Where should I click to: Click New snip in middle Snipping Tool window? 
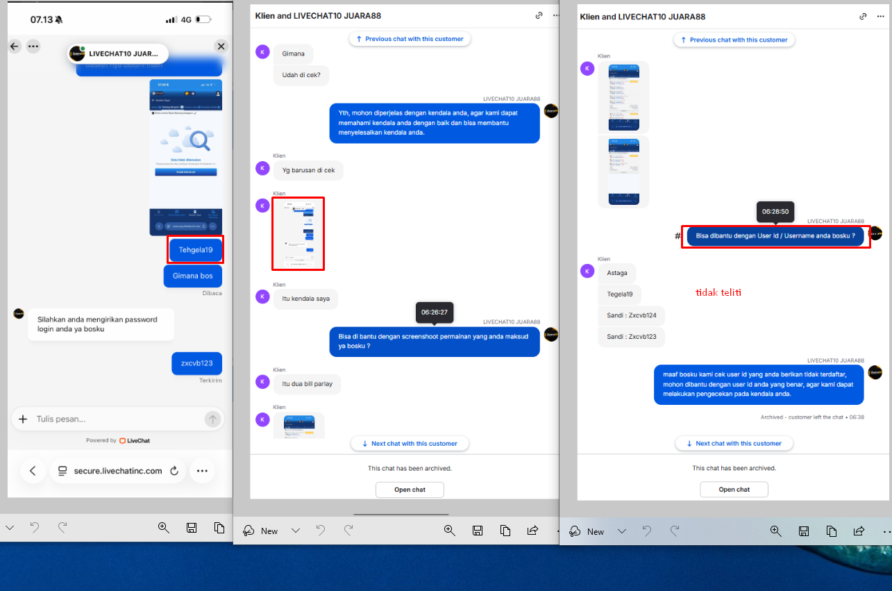tap(260, 531)
